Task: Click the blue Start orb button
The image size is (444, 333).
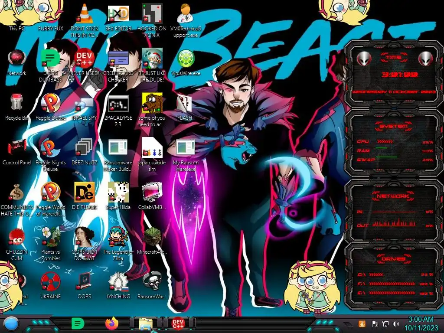Action: tap(11, 324)
